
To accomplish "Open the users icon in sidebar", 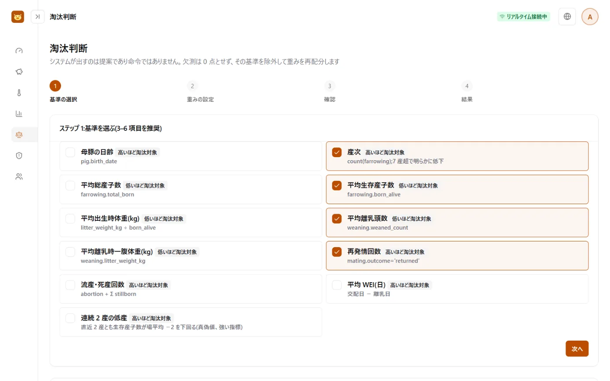I will tap(19, 176).
